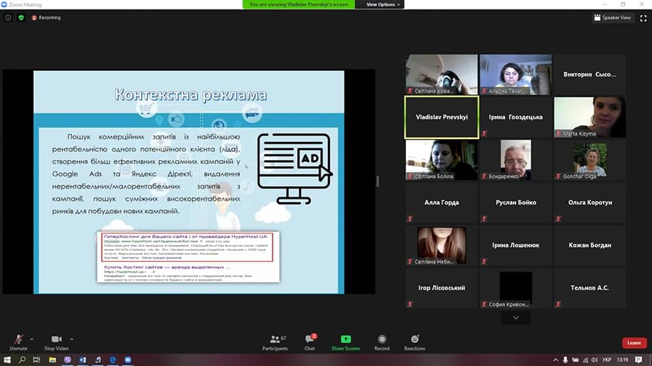Click the green Share Screen icon
652x366 pixels.
[346, 339]
